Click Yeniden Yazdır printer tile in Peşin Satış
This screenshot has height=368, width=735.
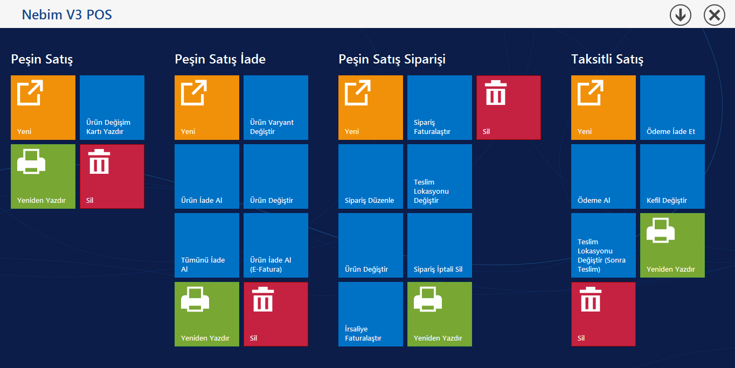click(43, 176)
